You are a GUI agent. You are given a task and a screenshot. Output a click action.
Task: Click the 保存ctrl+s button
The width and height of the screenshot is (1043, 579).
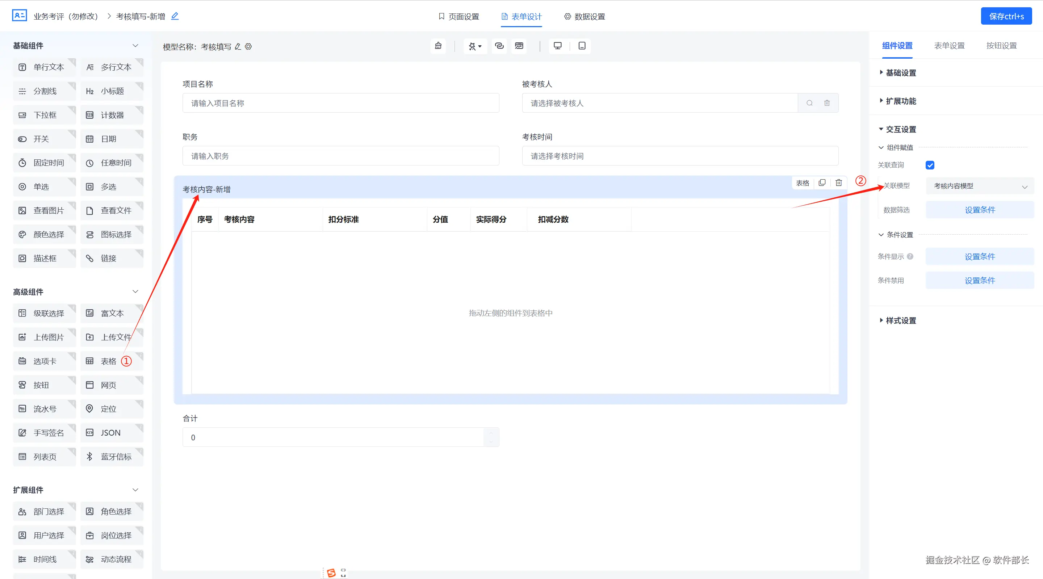(1006, 16)
